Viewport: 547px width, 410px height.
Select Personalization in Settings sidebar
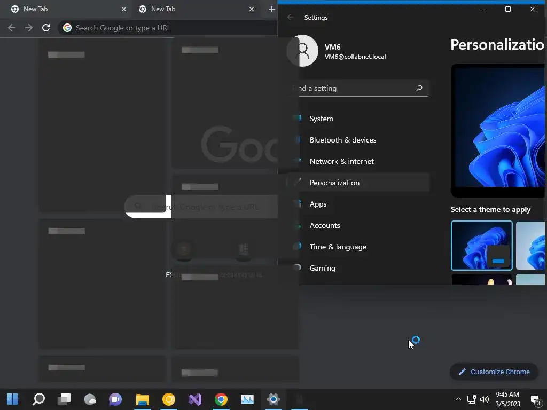[x=358, y=183]
